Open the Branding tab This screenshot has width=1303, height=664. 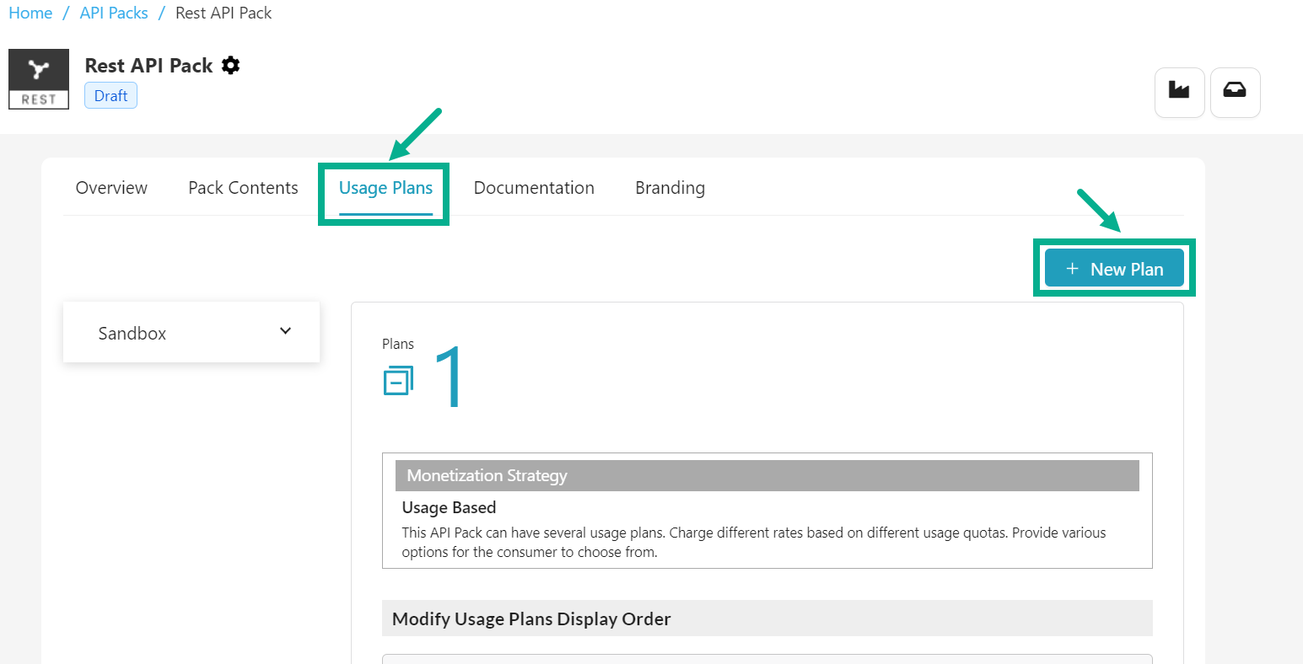[x=670, y=188]
